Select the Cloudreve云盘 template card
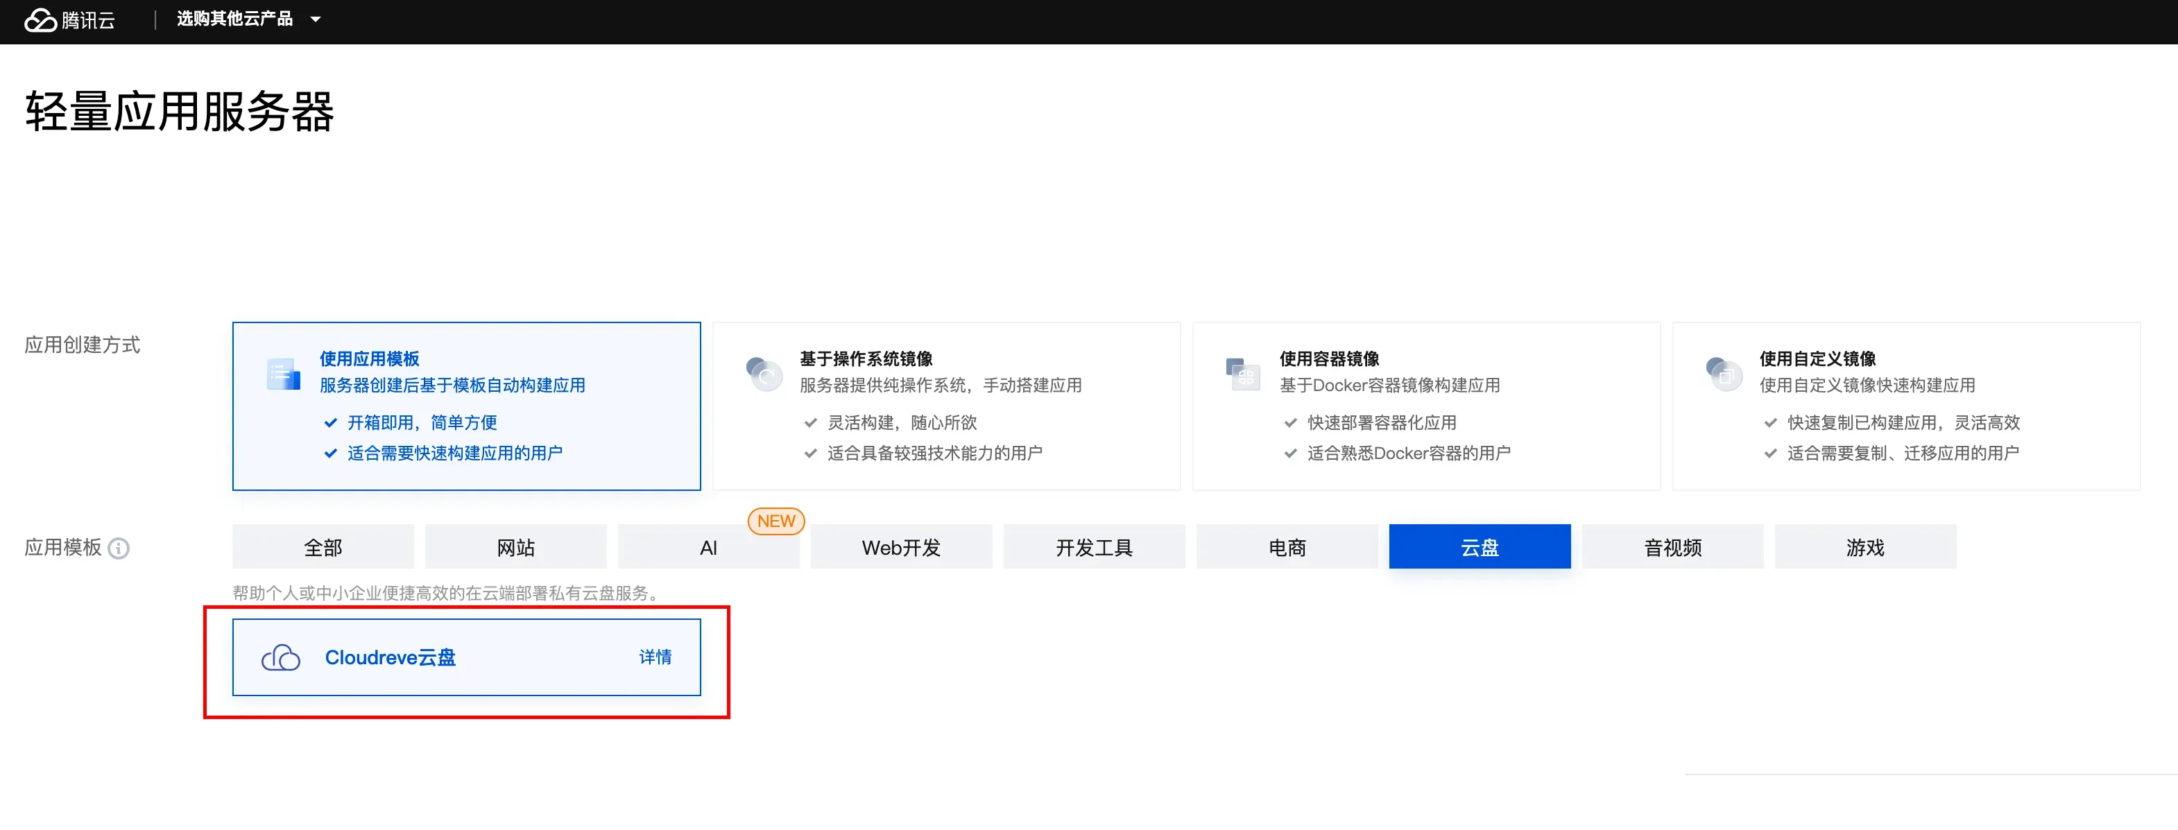The height and width of the screenshot is (830, 2178). (x=466, y=657)
